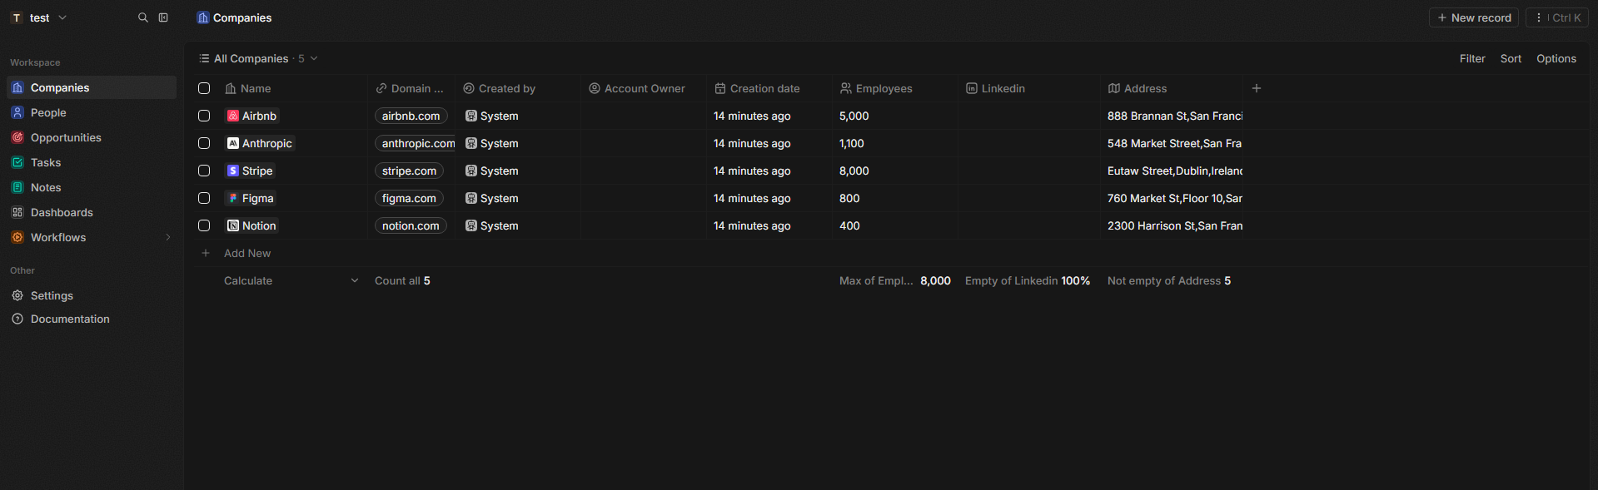1598x490 pixels.
Task: Collapse the sidebar with panel icon
Action: coord(163,17)
